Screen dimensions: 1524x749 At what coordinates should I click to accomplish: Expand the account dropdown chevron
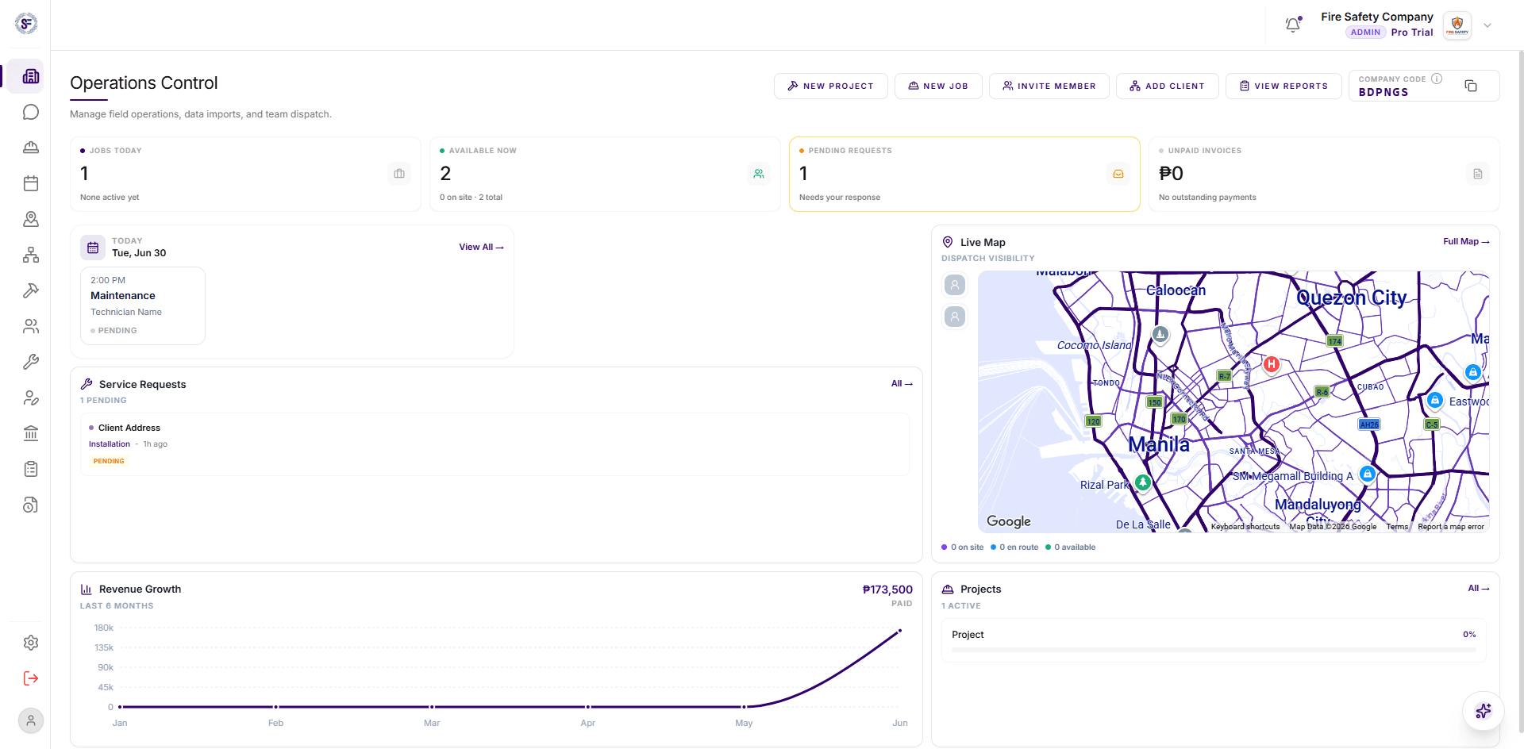tap(1487, 25)
